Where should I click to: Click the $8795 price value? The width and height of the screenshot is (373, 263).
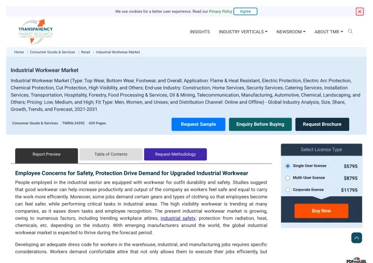point(350,178)
